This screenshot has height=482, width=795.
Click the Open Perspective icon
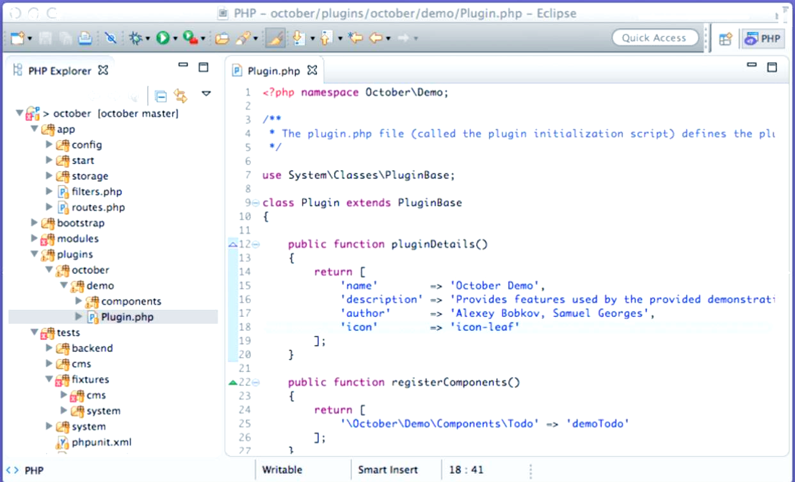[x=725, y=38]
